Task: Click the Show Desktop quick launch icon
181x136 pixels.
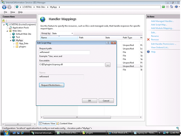Action: (x=14, y=133)
